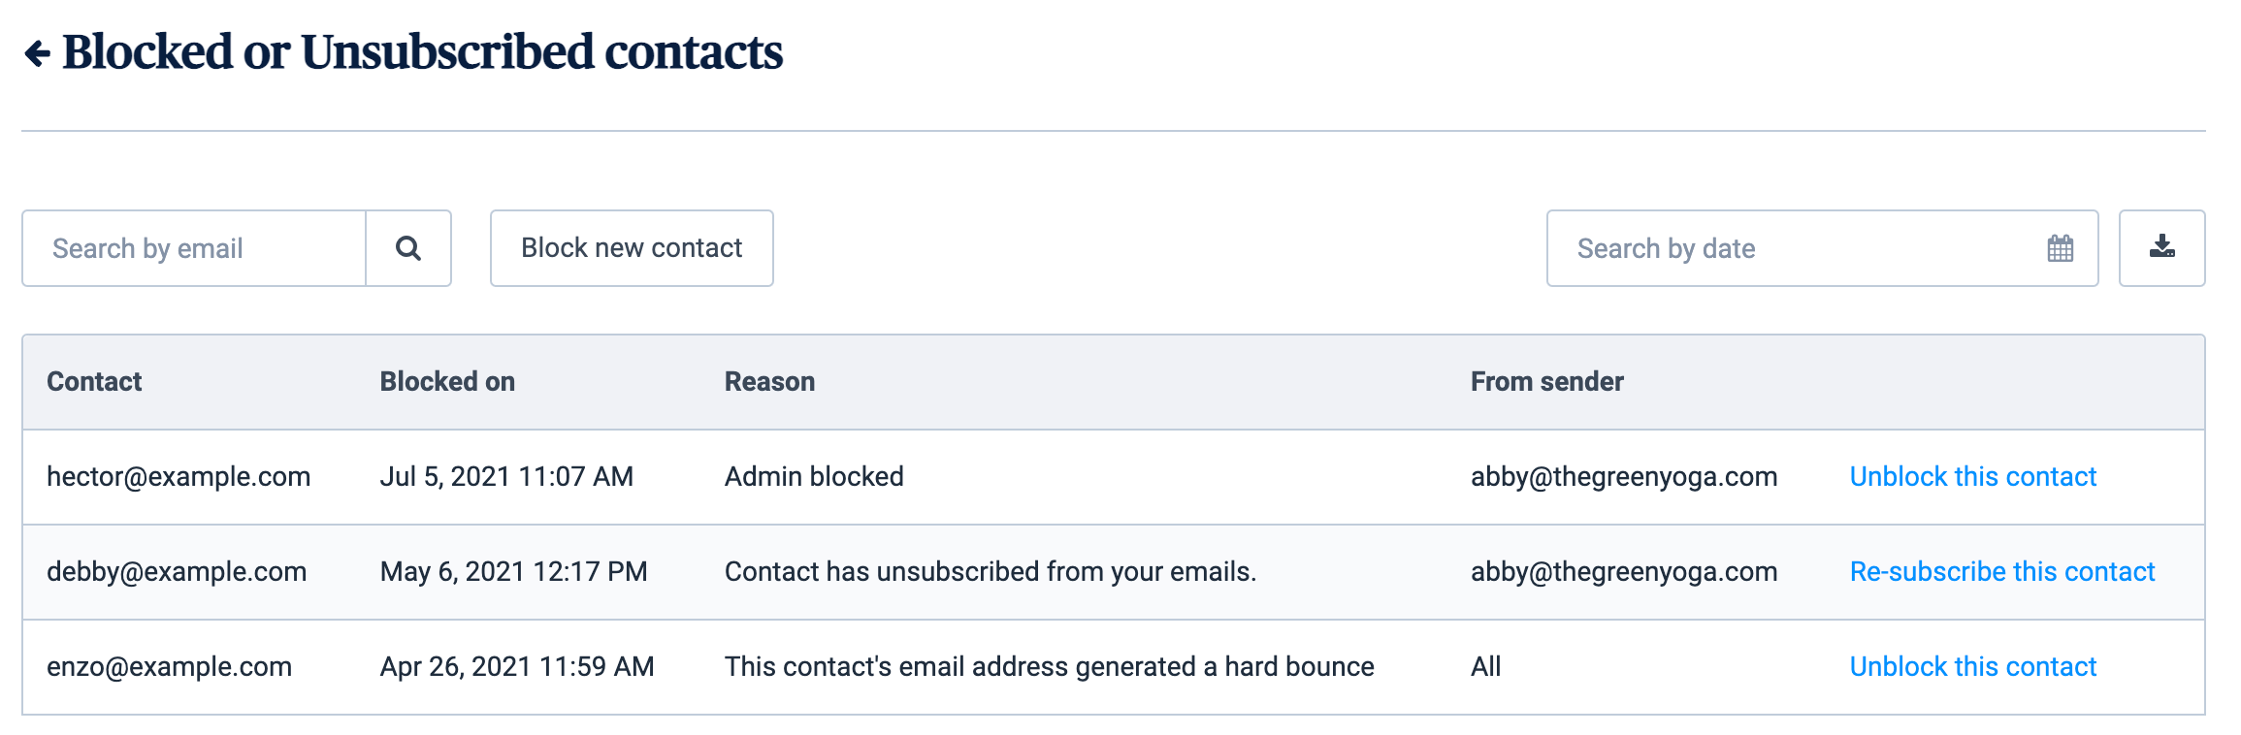Click the Reason column header
This screenshot has height=735, width=2241.
click(x=769, y=382)
